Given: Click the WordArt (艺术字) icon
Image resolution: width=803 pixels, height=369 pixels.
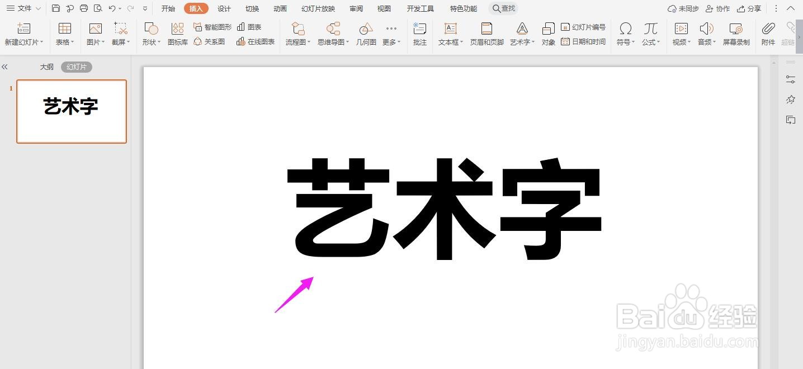Looking at the screenshot, I should (x=522, y=29).
